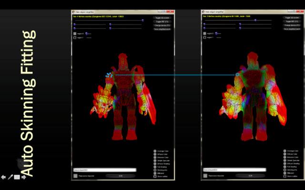Click the previous slide arrow icon
The width and height of the screenshot is (305, 190).
pos(4,177)
